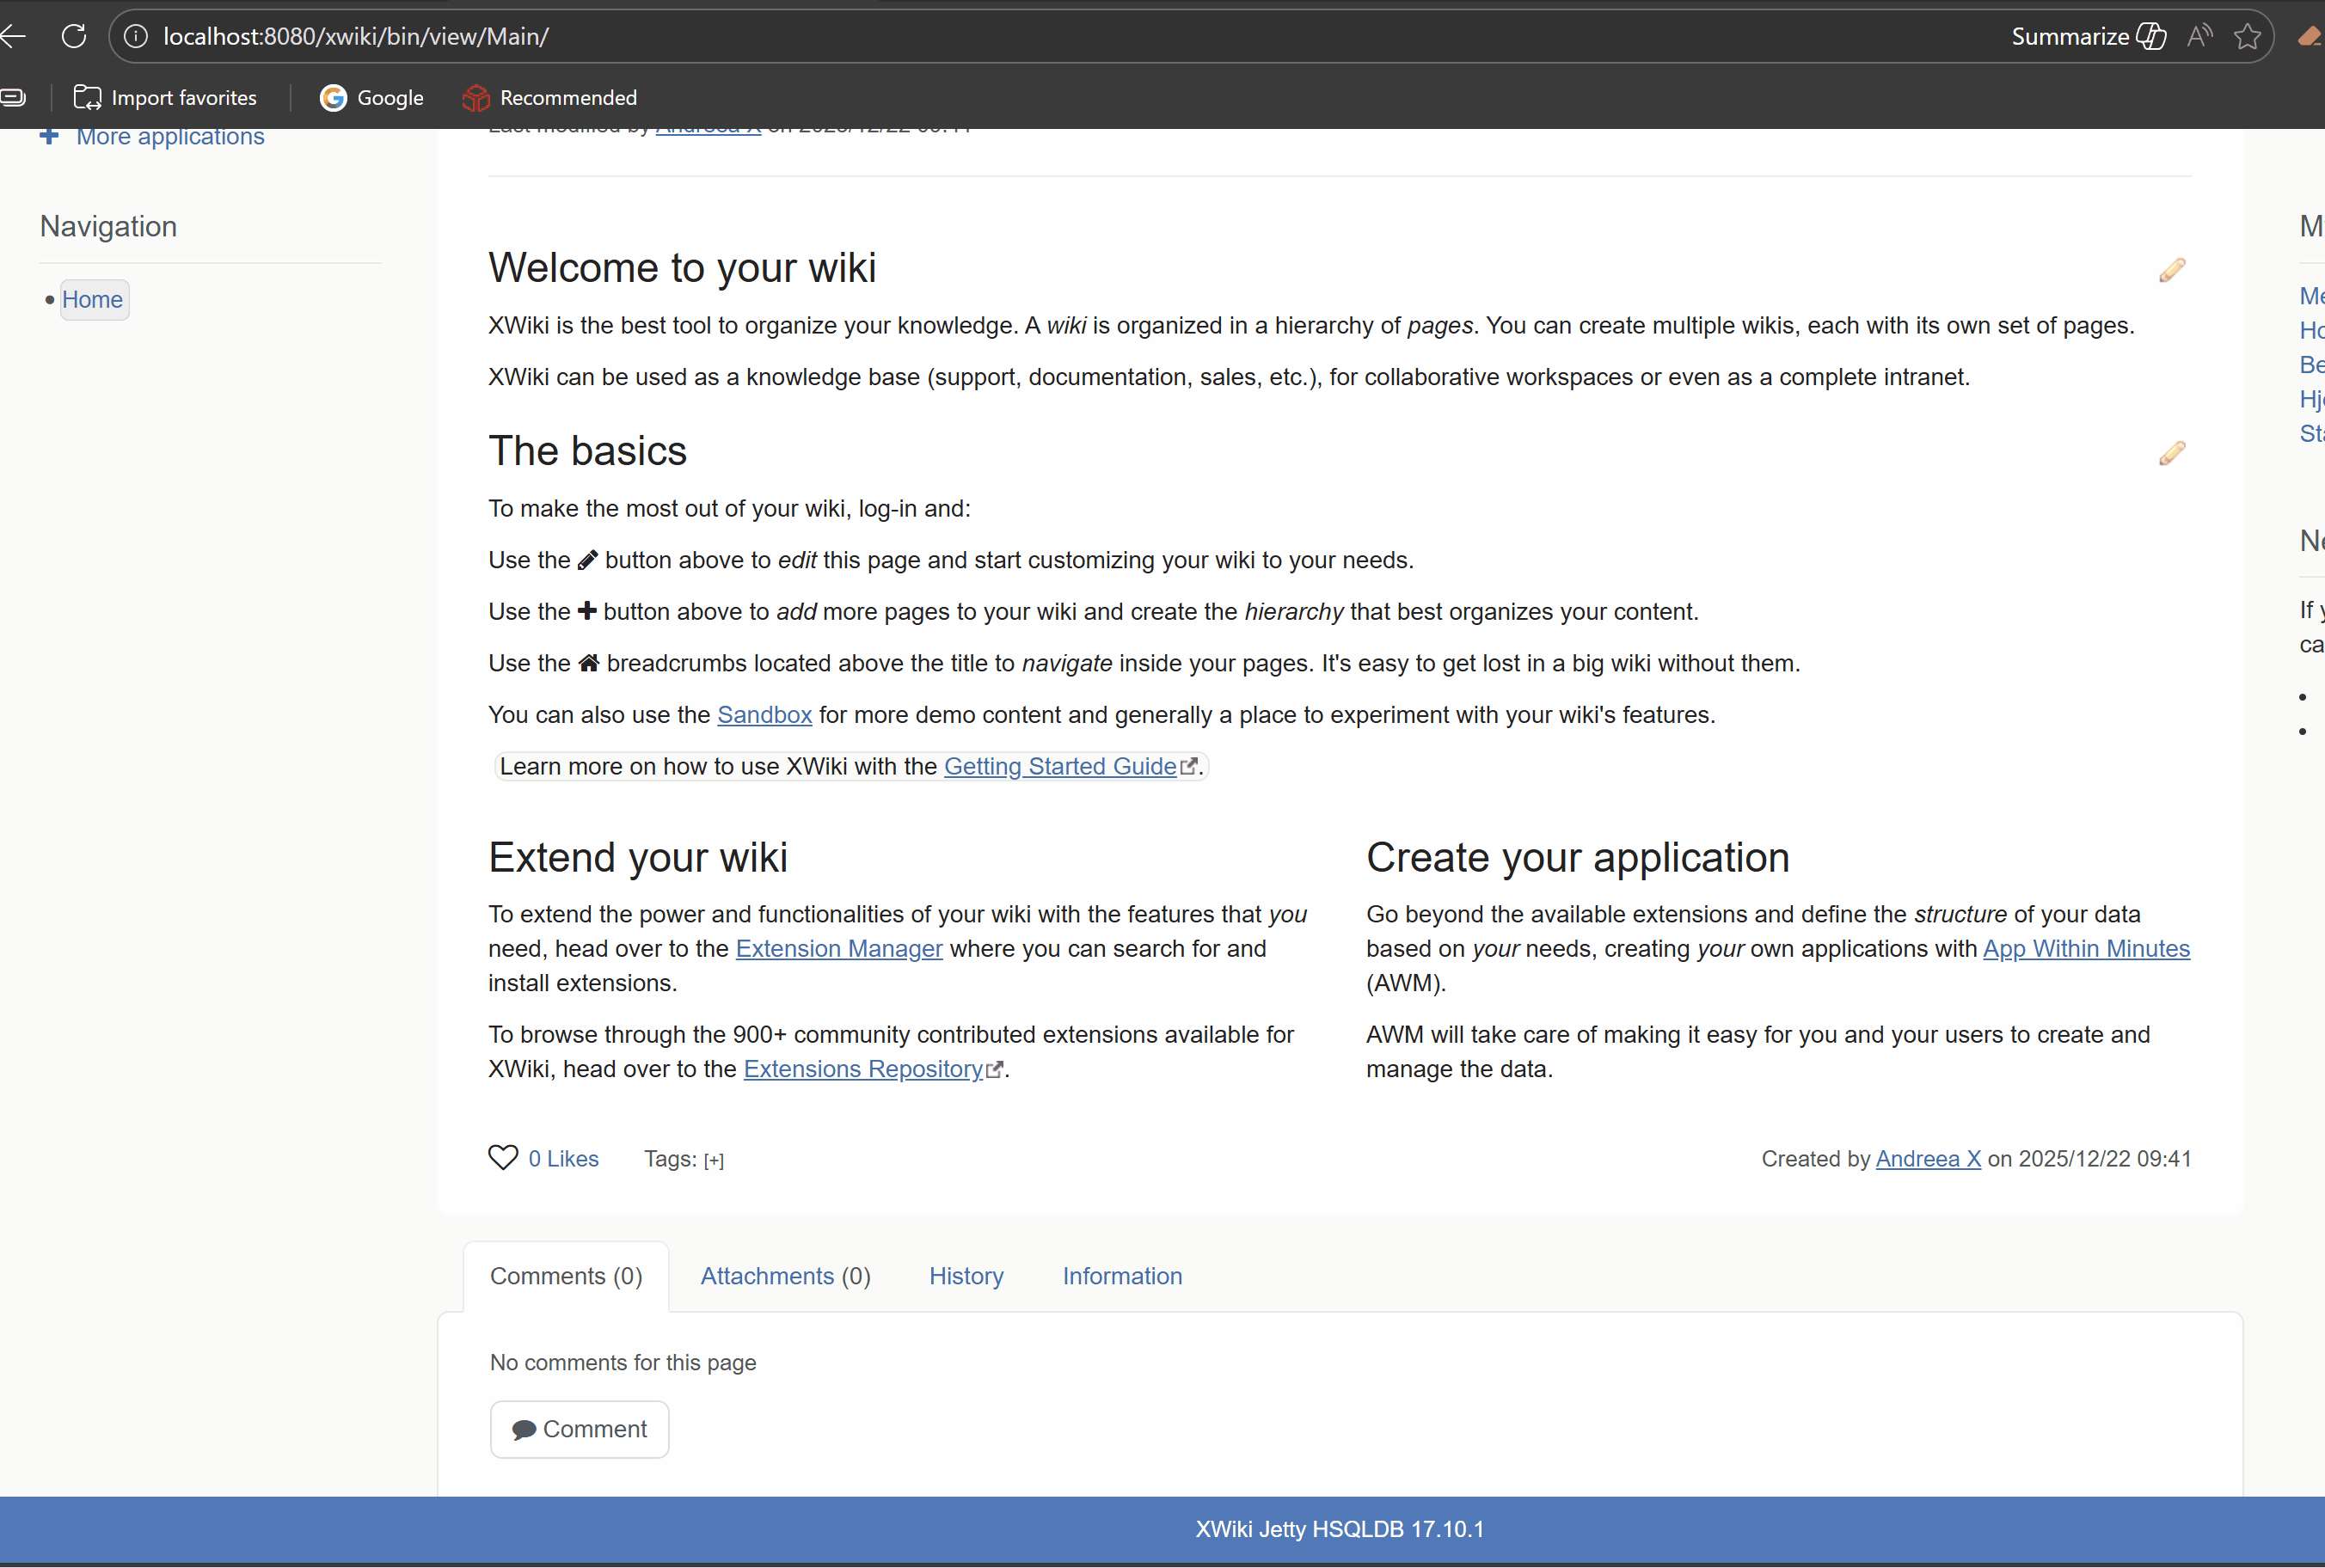Click the favorites star in address bar

(x=2247, y=37)
